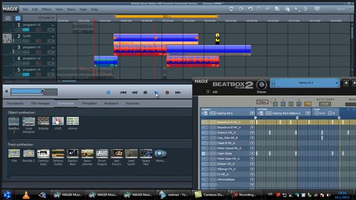
Task: Choose the Vita track synthesizer
Action: tap(14, 153)
